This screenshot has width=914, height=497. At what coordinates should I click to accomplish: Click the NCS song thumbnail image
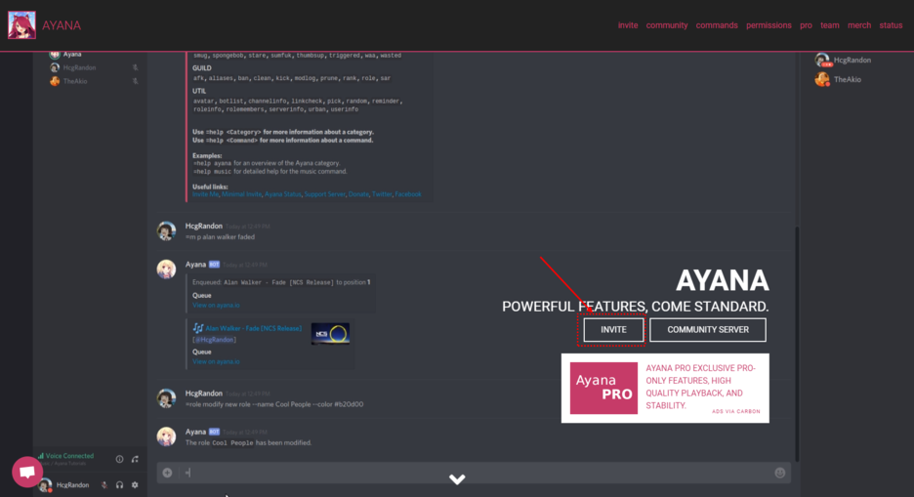point(330,334)
